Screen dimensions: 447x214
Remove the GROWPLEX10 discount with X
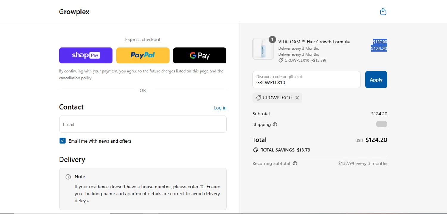(x=297, y=98)
